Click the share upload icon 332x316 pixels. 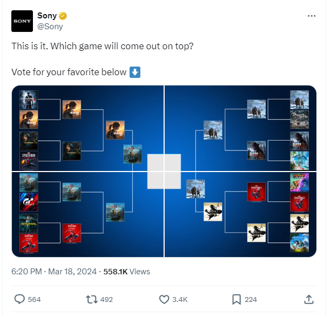(x=309, y=299)
